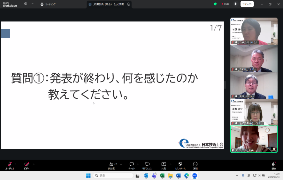Select the ミーティング tab in title bar

tap(48, 4)
